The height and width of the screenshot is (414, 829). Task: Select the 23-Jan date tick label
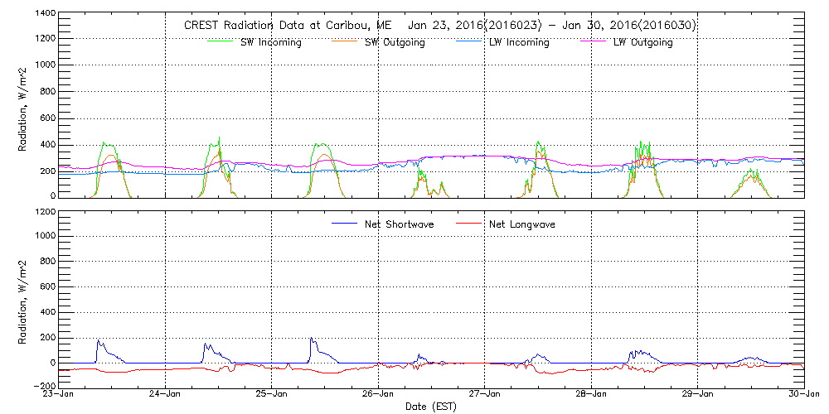[x=60, y=394]
